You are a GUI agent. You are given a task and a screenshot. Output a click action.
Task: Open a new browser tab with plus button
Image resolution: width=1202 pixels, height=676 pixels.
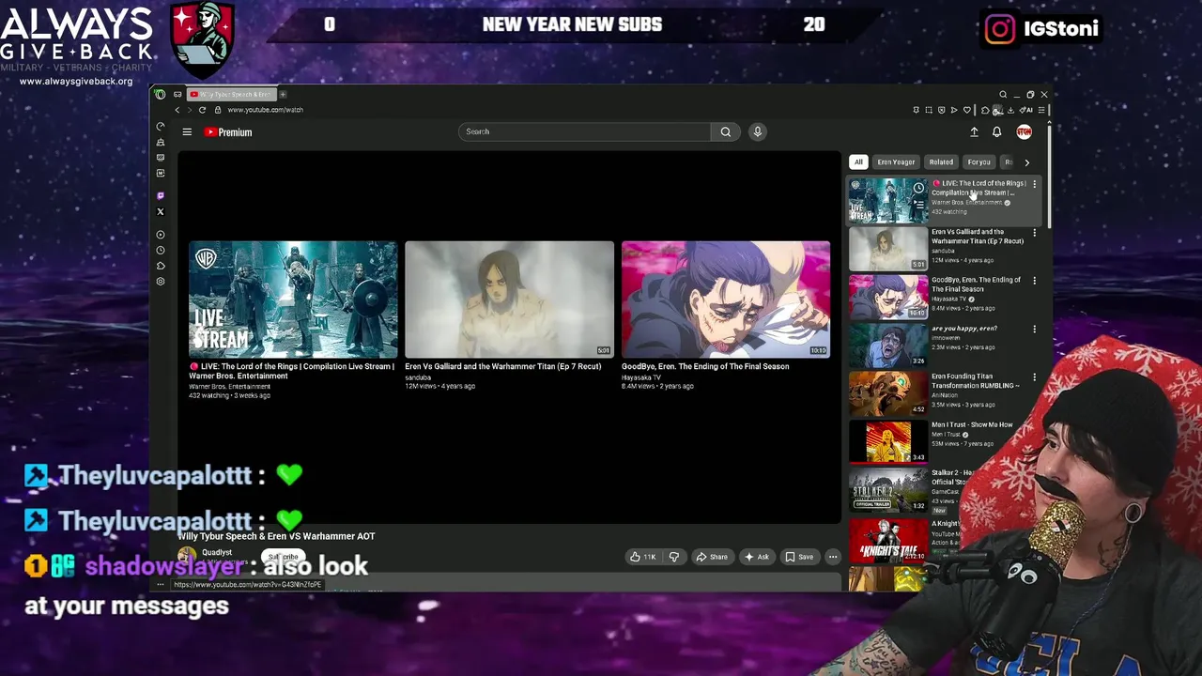coord(283,94)
